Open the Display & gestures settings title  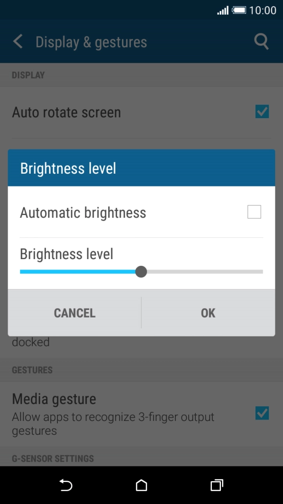click(x=91, y=41)
